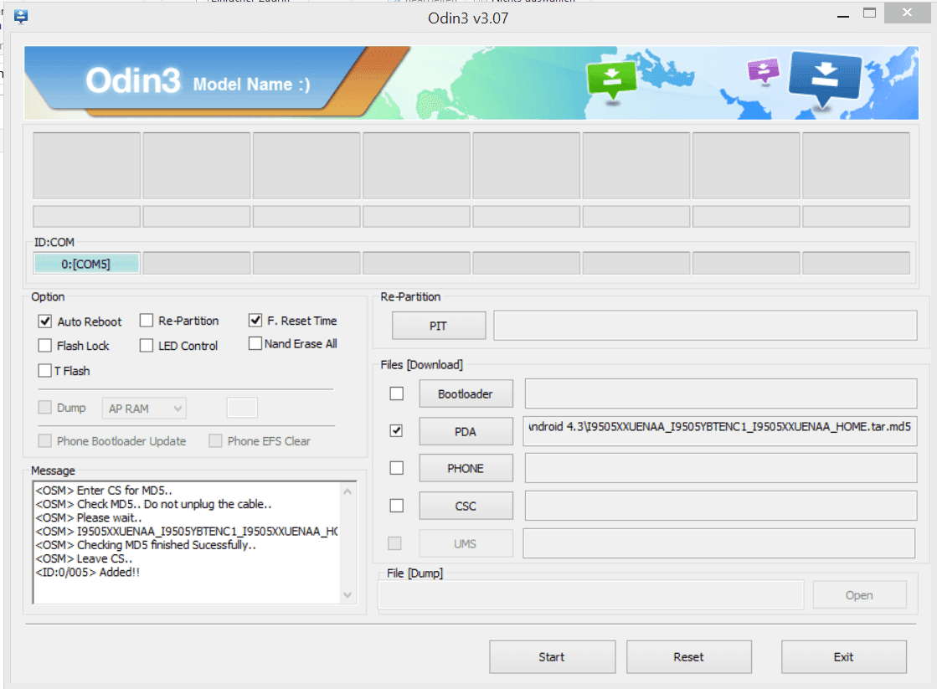
Task: Minimize the Odin3 window
Action: pos(843,14)
